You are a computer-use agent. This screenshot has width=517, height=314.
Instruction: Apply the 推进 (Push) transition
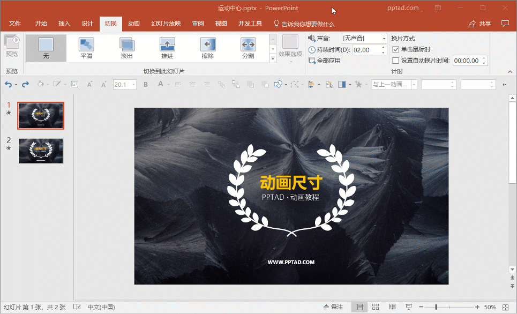coord(167,47)
